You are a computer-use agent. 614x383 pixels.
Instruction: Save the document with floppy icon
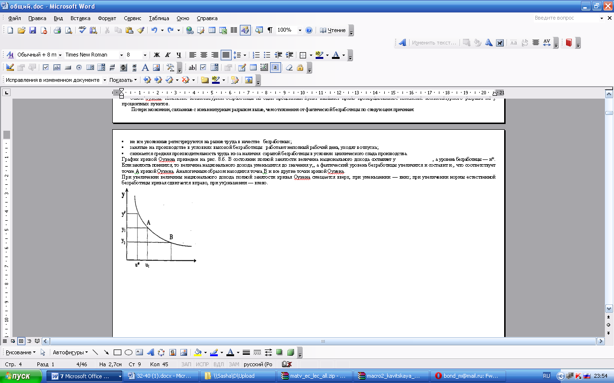32,30
